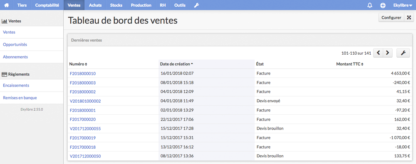Go to next page of sales list
The height and width of the screenshot is (164, 416).
pos(388,53)
